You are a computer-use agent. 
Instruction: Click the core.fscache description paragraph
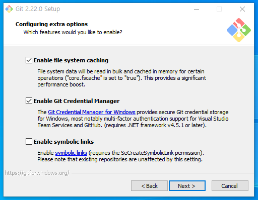121,78
